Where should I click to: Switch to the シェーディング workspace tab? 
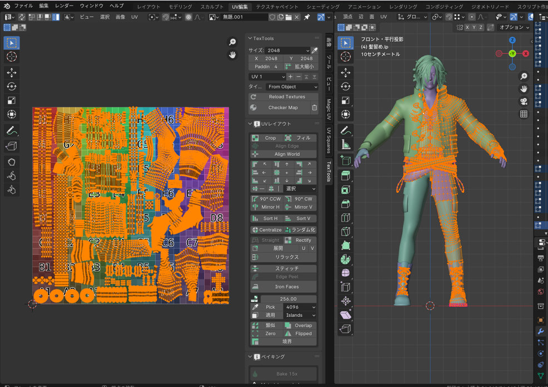tap(323, 7)
